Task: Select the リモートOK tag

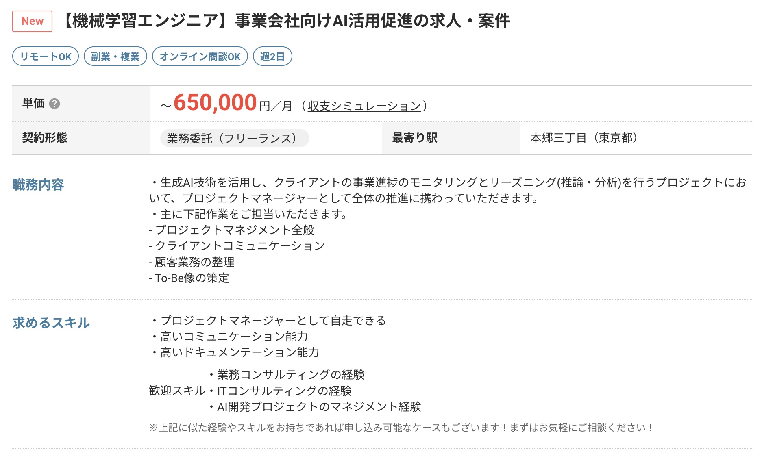Action: tap(46, 56)
